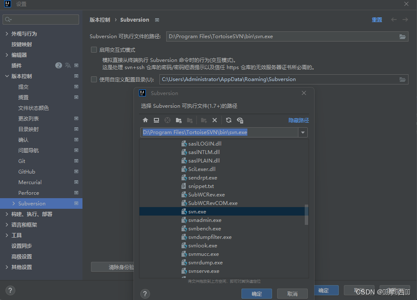The image size is (417, 300).
Task: Select svnserve.exe in the file list
Action: pos(224,271)
